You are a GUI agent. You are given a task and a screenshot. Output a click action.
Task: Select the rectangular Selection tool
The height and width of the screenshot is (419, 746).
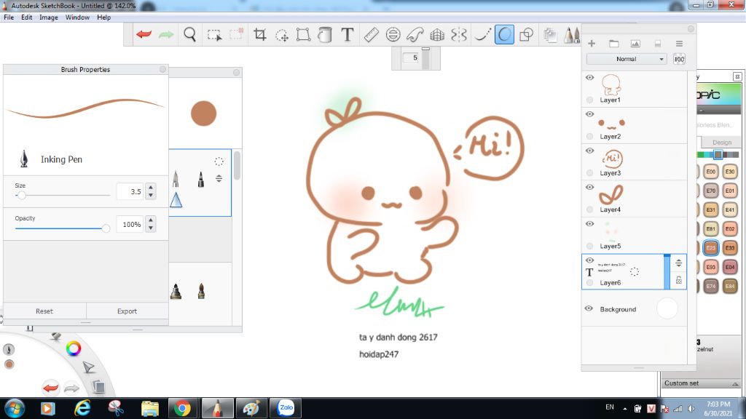coord(214,35)
